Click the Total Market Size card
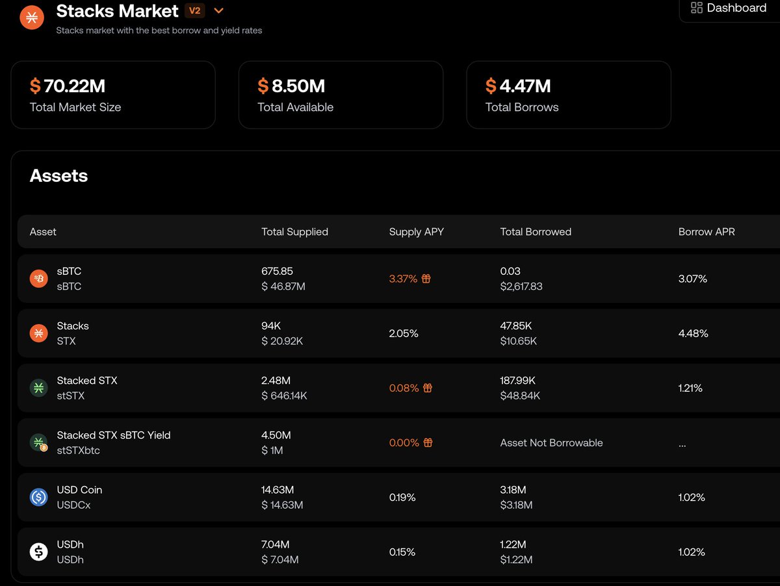This screenshot has height=586, width=780. 113,95
